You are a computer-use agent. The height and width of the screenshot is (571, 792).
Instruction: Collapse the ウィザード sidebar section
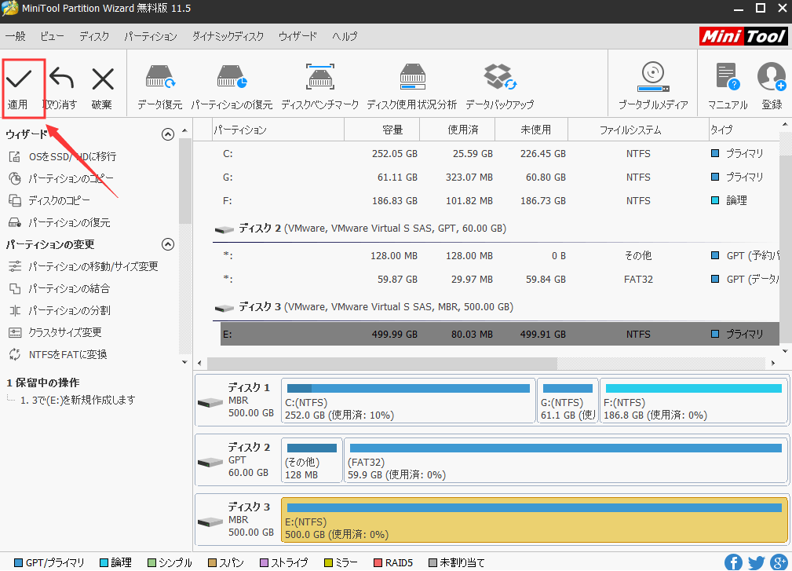point(167,134)
